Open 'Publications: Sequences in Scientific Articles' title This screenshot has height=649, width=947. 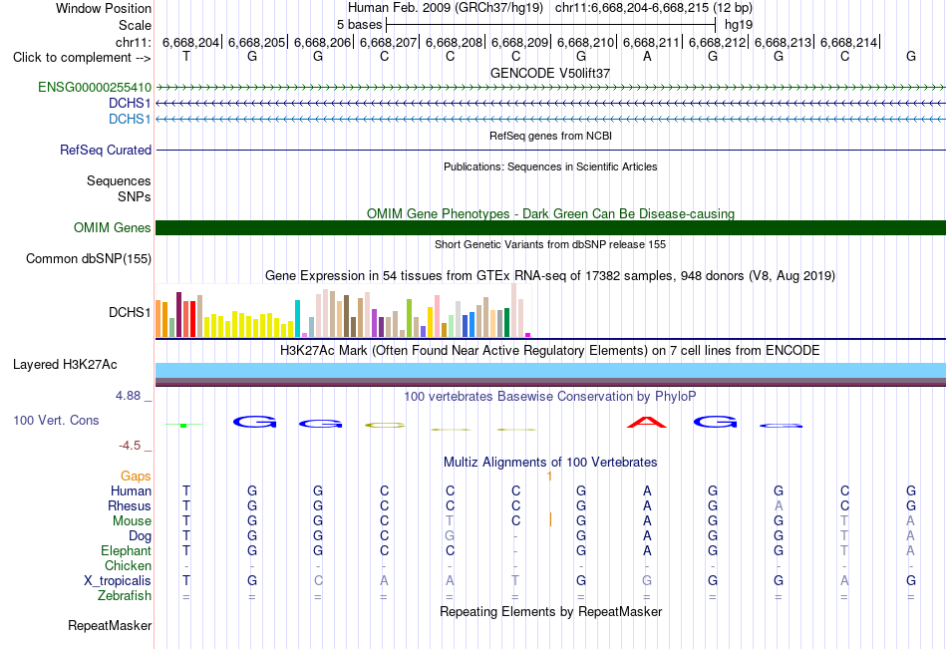tap(550, 166)
